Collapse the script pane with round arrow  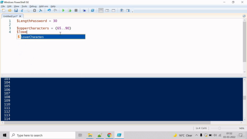(244, 16)
